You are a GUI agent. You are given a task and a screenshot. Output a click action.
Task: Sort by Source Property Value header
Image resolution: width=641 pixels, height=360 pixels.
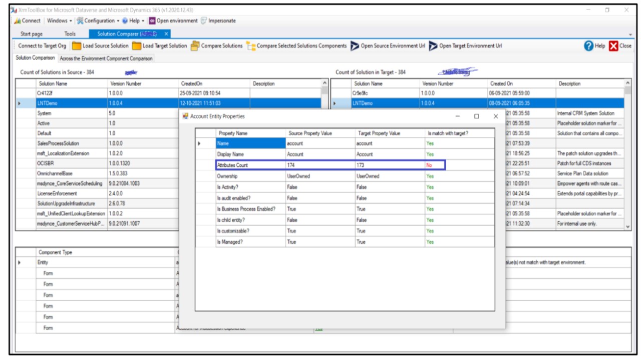click(x=320, y=133)
